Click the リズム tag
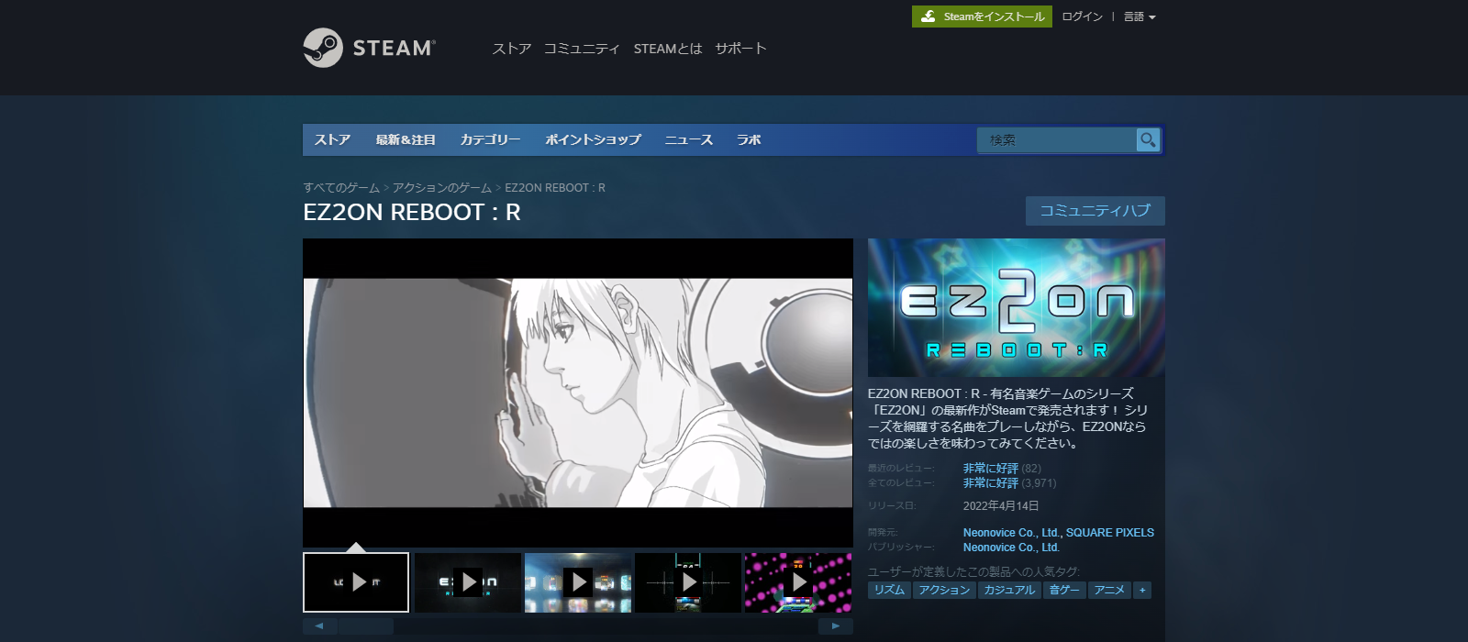1468x642 pixels. 889,590
